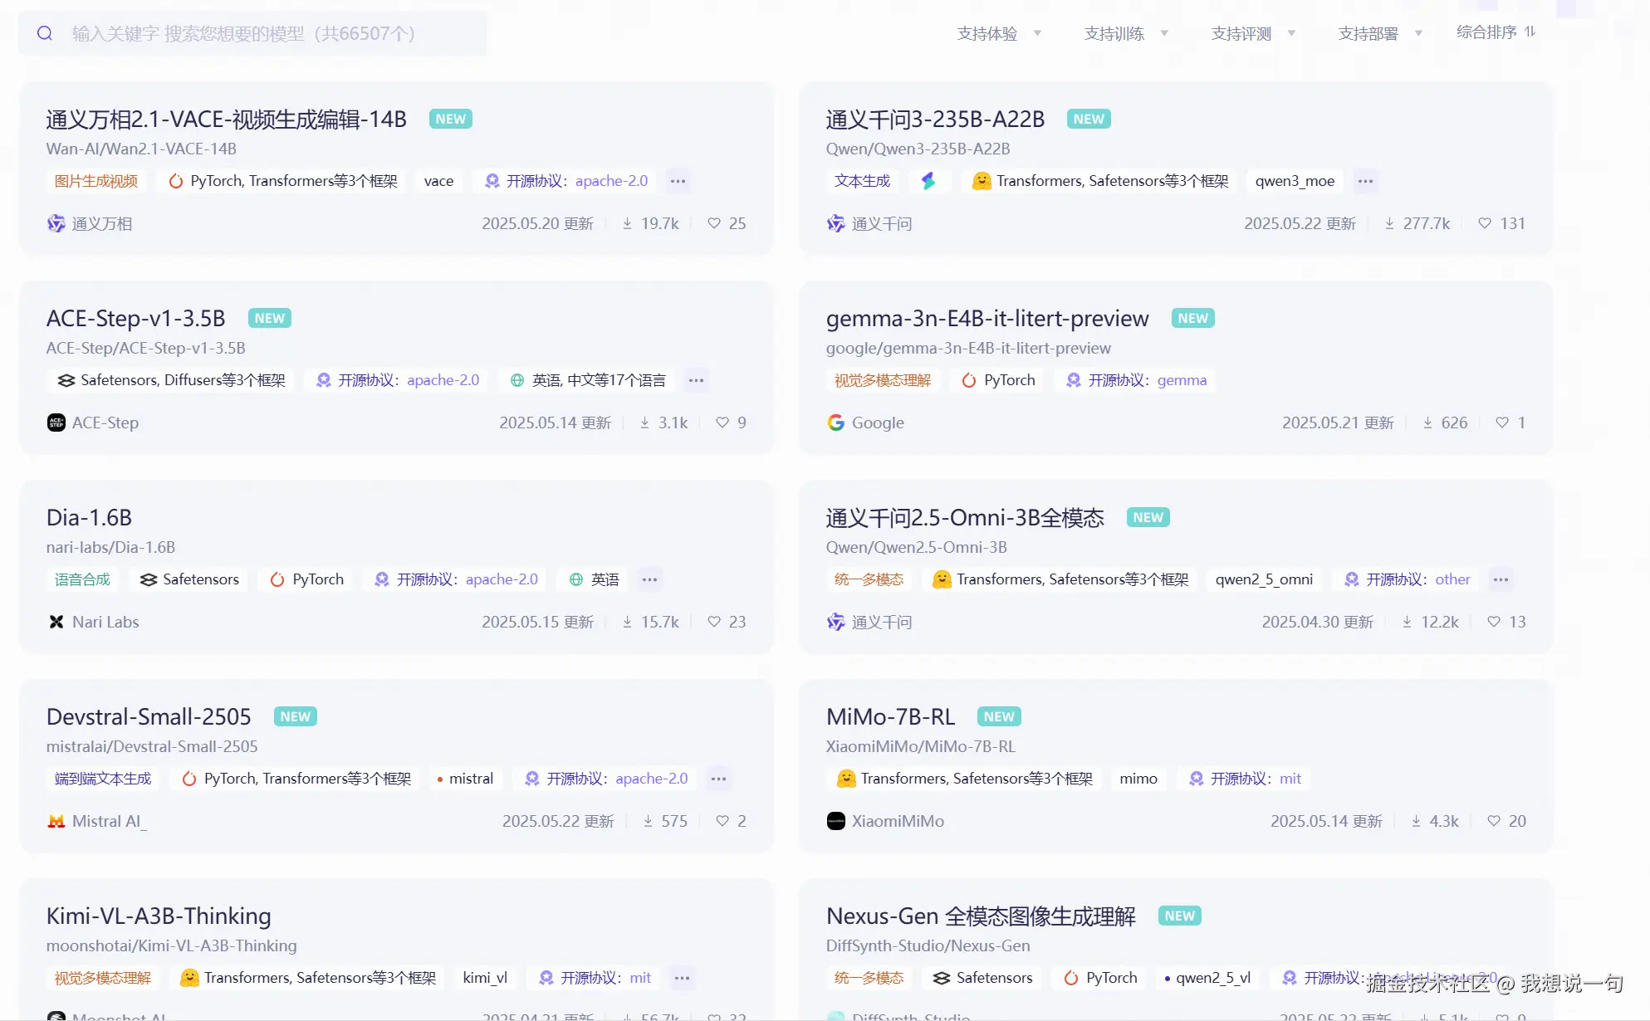Open the 综合排序 sorting control

tap(1496, 32)
